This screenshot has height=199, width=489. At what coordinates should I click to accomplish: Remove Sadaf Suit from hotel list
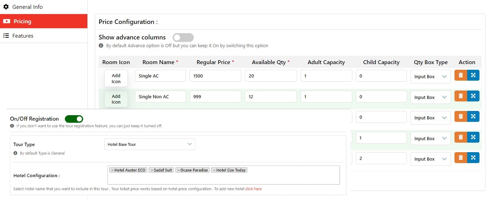click(152, 170)
